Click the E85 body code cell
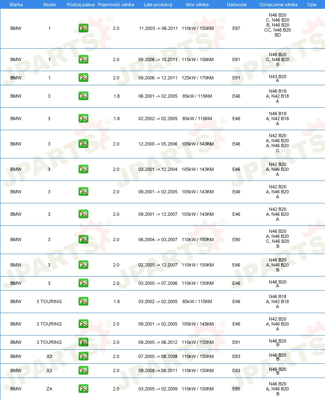 click(x=236, y=389)
